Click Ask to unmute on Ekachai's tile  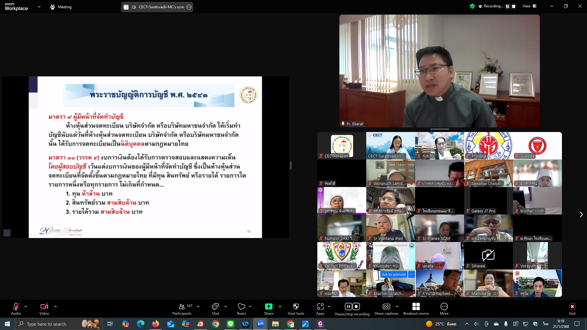tap(394, 274)
